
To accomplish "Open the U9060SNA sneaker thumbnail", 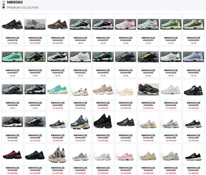I will coord(58,154).
